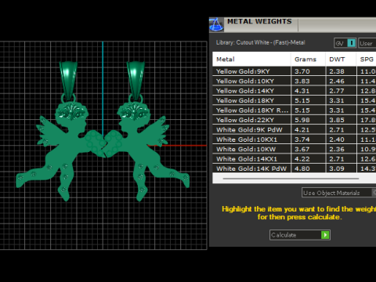Click the green arrow beside Calculate
This screenshot has width=376, height=282.
click(x=325, y=235)
